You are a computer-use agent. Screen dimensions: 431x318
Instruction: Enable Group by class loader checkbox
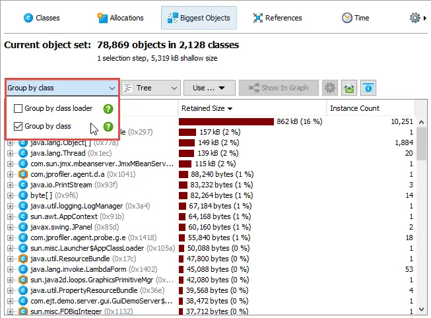[18, 109]
